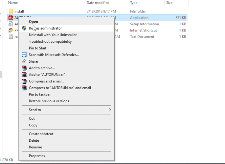The width and height of the screenshot is (225, 164).
Task: Sort files by the Name column header
Action: point(13,3)
